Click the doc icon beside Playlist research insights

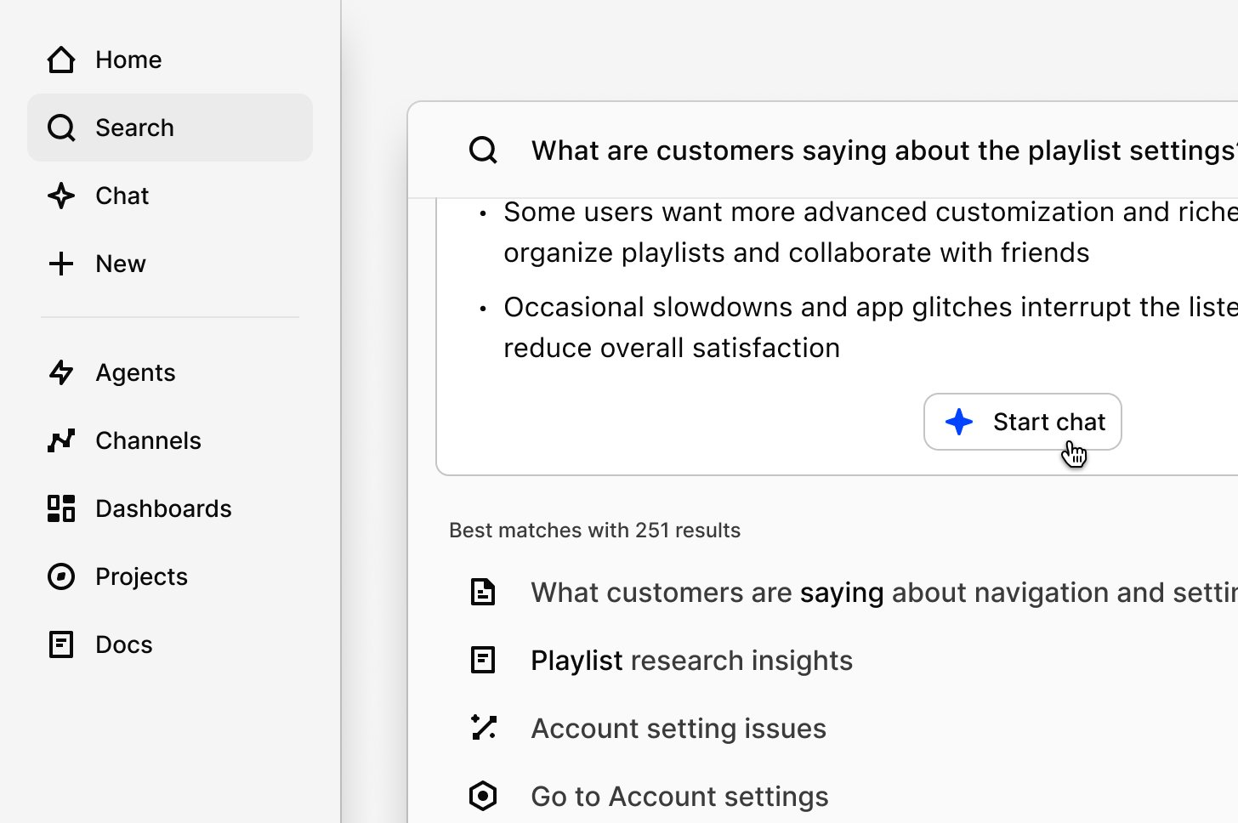coord(483,660)
